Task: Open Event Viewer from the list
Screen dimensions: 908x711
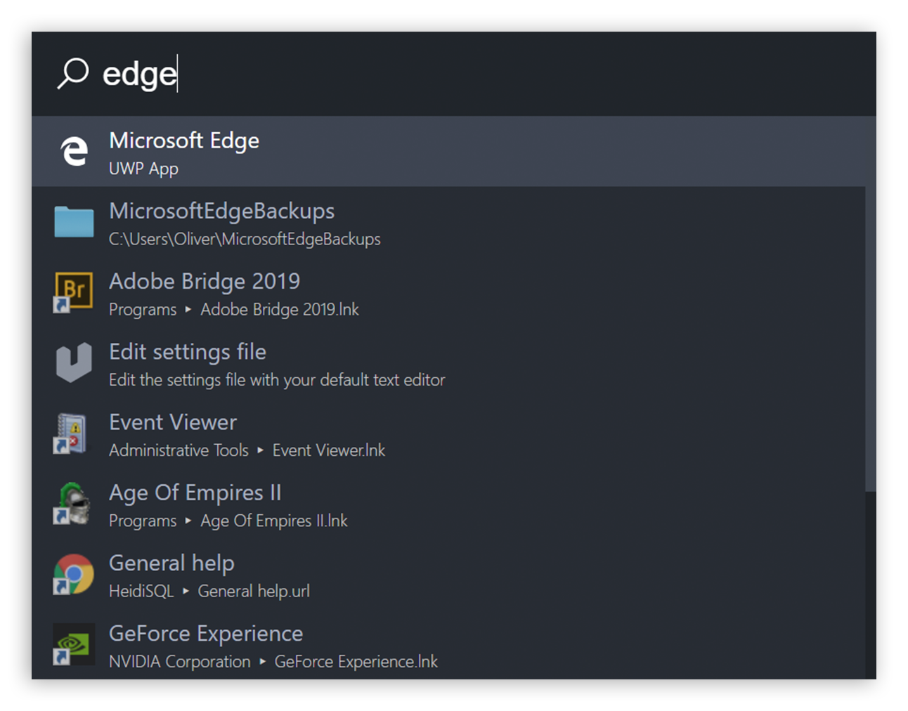Action: (173, 422)
